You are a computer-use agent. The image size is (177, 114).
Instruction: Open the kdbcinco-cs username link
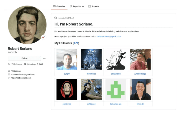click(x=116, y=104)
